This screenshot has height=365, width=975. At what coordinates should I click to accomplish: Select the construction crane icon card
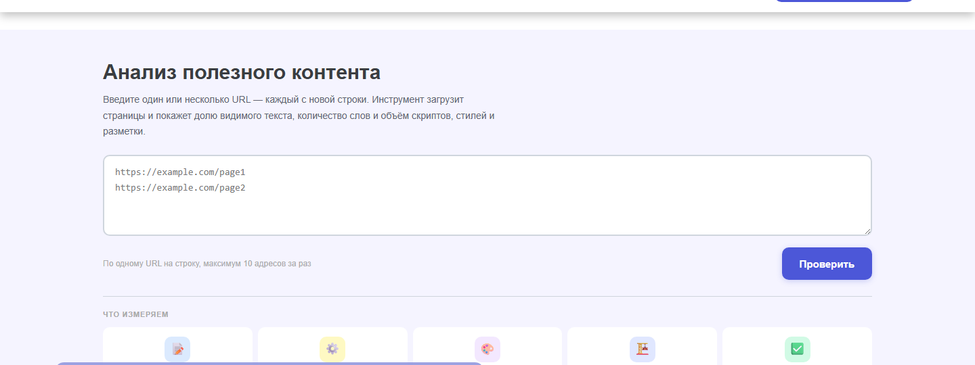(x=643, y=346)
